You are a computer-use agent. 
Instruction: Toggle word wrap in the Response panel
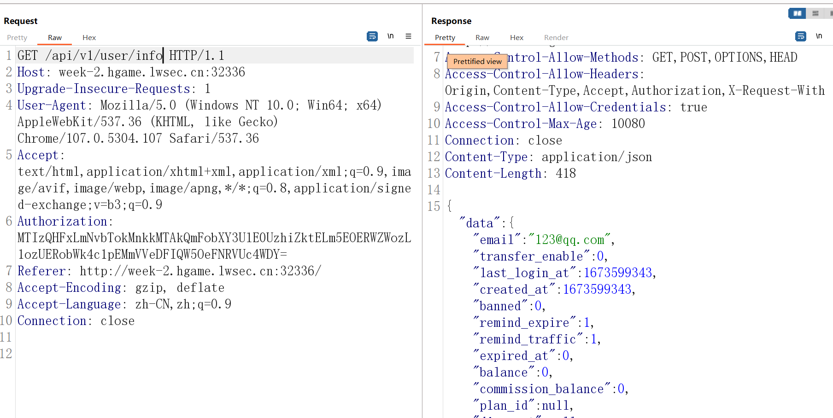[801, 36]
